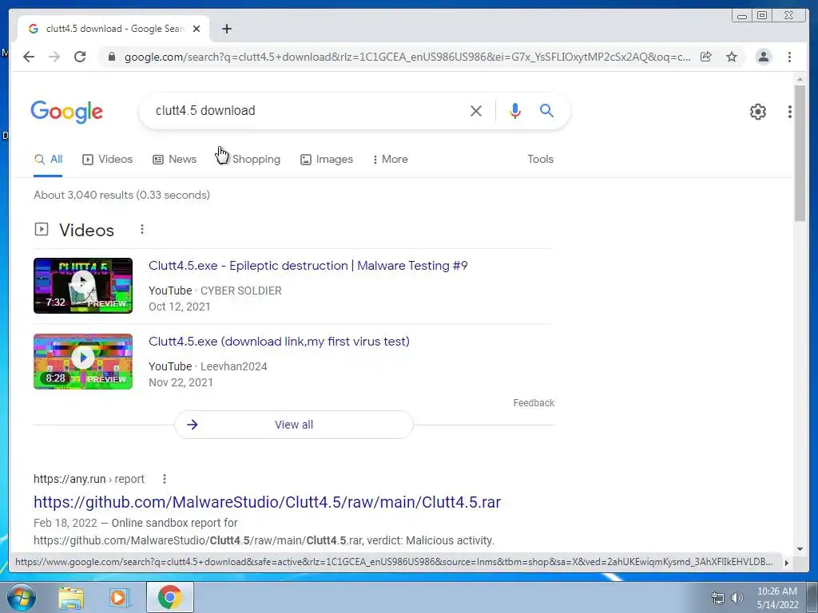The image size is (818, 613).
Task: Click the any.run report breadcrumb
Action: click(x=89, y=479)
